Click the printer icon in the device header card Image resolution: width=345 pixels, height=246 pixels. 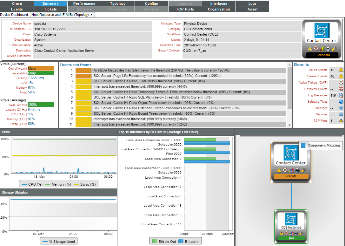pos(328,49)
